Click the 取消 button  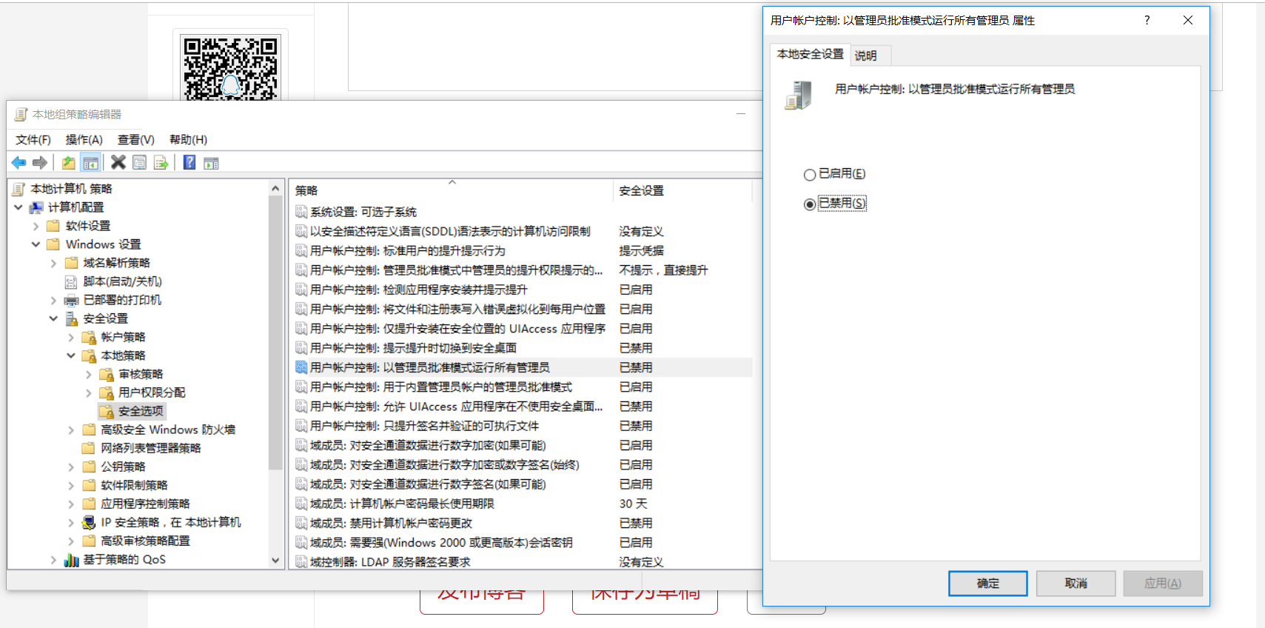[1076, 584]
